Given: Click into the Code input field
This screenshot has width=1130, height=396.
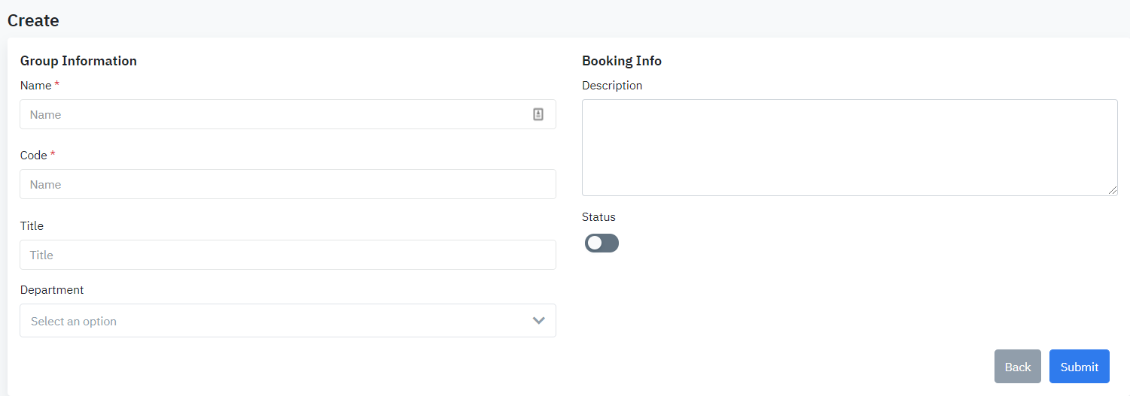Looking at the screenshot, I should (288, 184).
